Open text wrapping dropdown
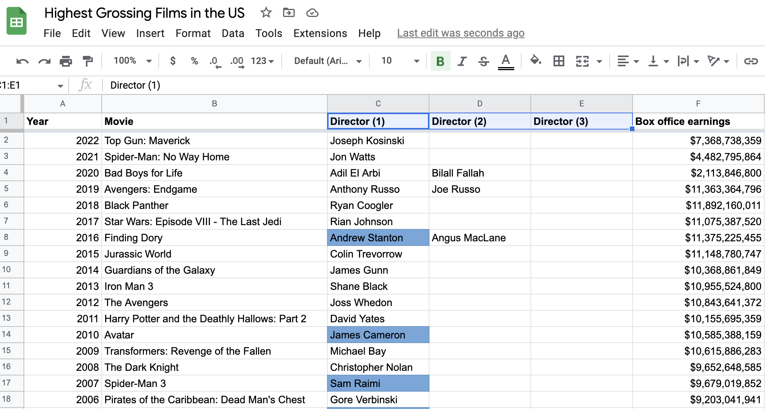This screenshot has height=409, width=765. point(688,61)
